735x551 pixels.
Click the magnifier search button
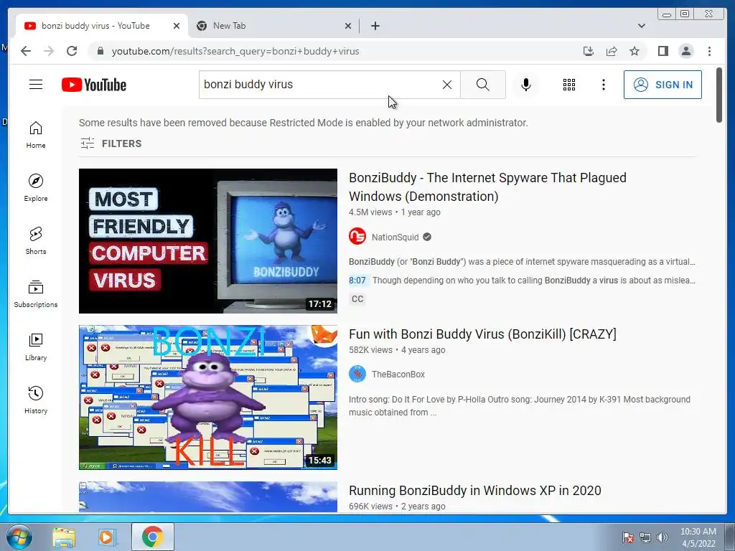pyautogui.click(x=483, y=85)
